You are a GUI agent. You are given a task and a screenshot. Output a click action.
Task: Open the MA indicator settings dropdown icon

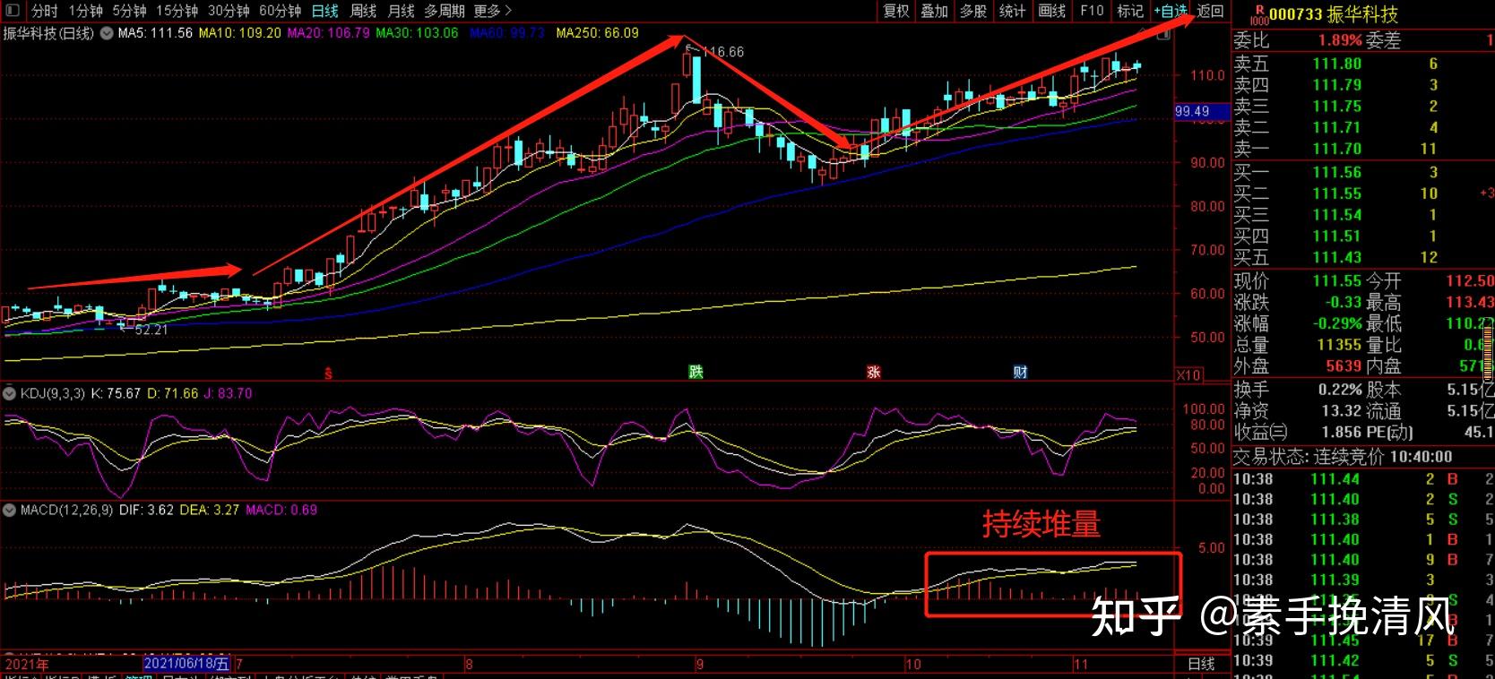(107, 33)
